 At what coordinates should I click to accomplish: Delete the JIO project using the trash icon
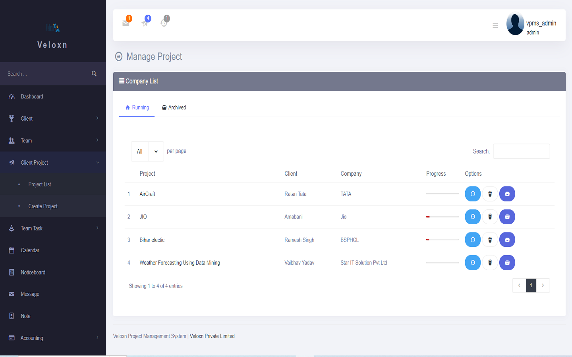coord(490,217)
